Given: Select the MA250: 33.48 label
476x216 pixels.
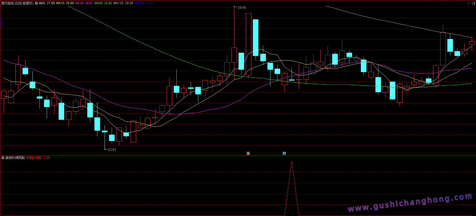Looking at the screenshot, I should point(144,3).
